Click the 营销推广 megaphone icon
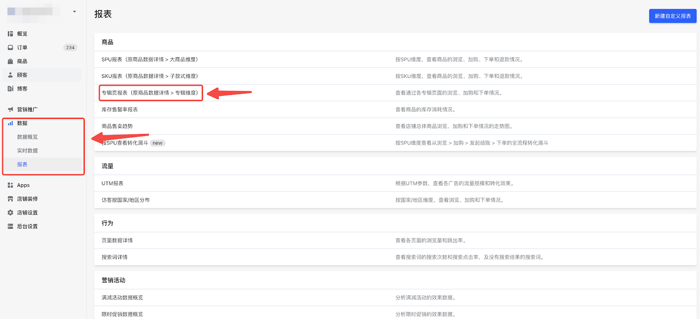 pos(10,109)
